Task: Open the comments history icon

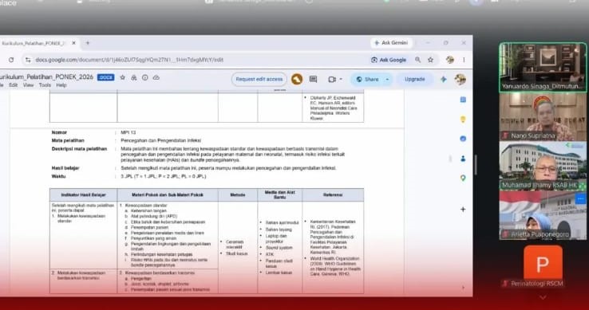Action: pos(314,79)
